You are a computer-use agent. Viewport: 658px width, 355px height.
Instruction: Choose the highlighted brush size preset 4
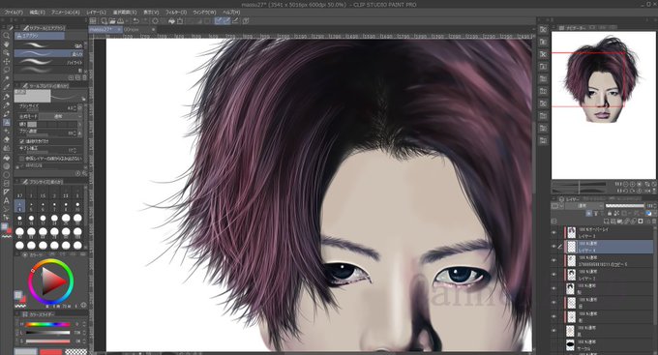(19, 206)
